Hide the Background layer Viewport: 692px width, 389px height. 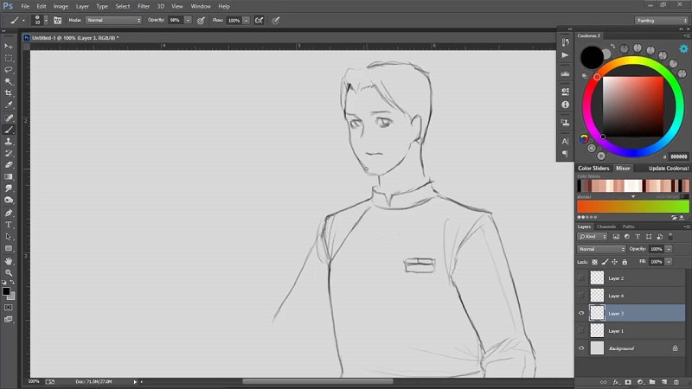(581, 348)
